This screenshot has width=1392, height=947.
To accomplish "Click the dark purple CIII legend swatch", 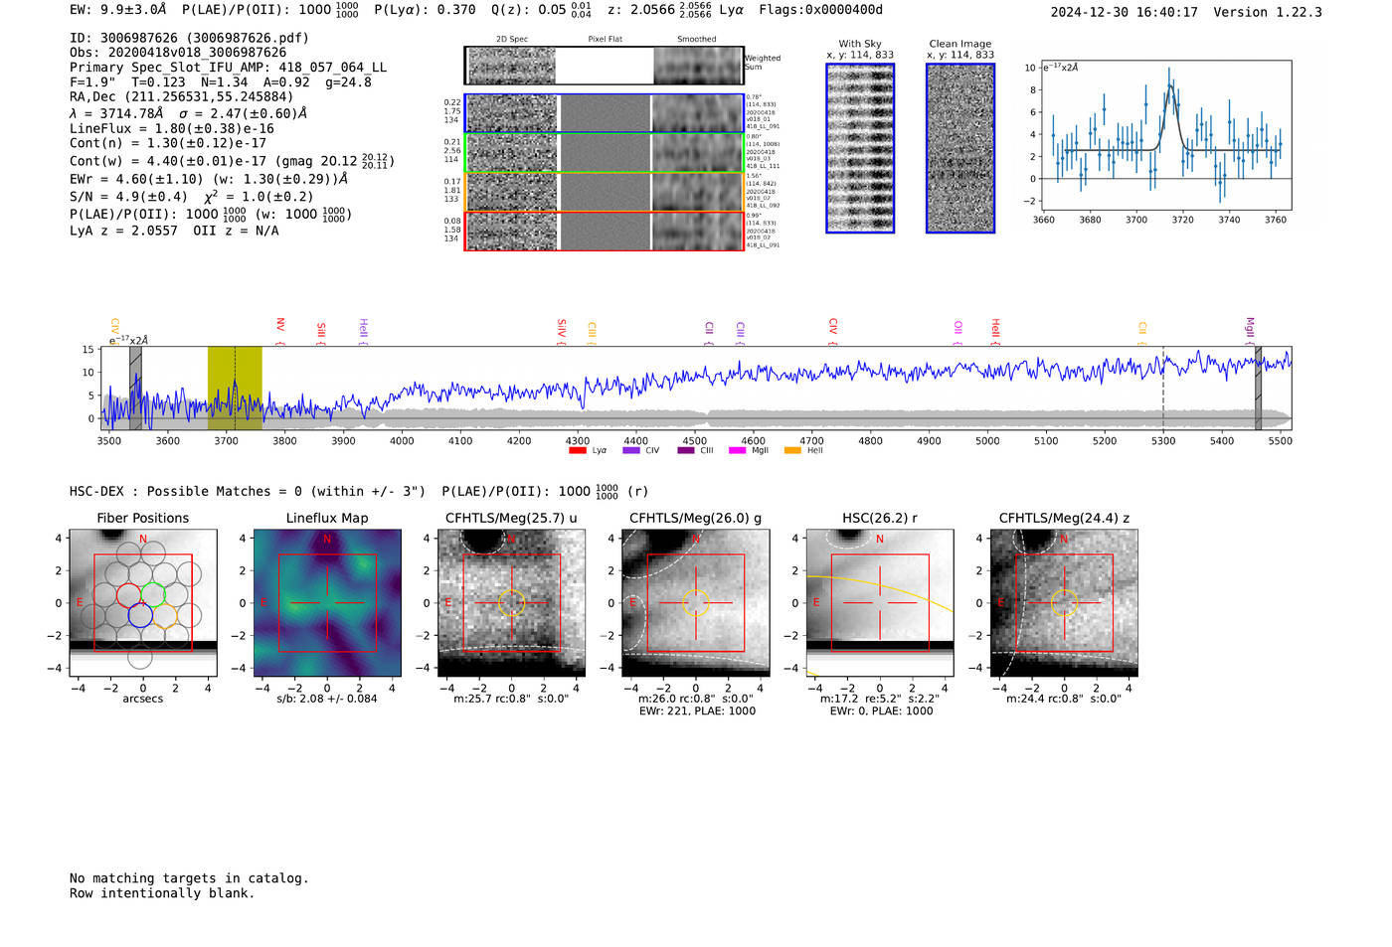I will click(x=686, y=451).
